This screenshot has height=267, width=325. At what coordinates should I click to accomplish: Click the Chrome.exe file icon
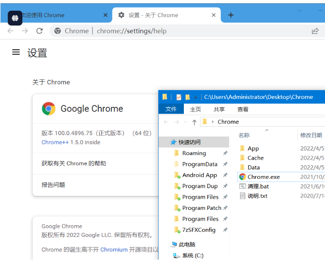pyautogui.click(x=242, y=177)
